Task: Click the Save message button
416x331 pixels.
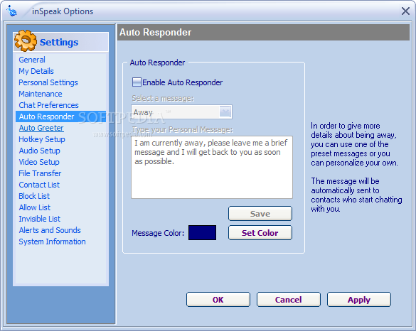Action: pos(260,214)
